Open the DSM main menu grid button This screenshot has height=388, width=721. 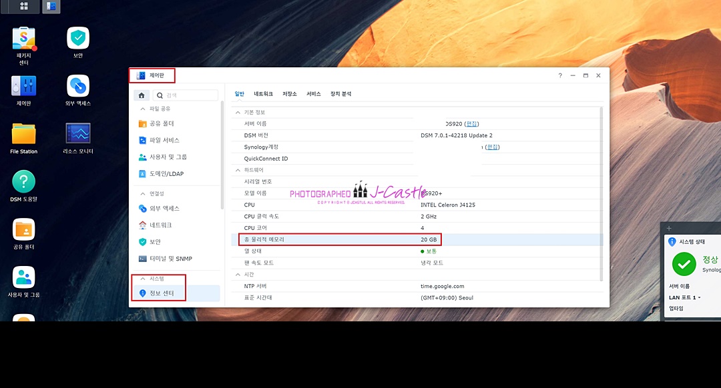pyautogui.click(x=24, y=6)
